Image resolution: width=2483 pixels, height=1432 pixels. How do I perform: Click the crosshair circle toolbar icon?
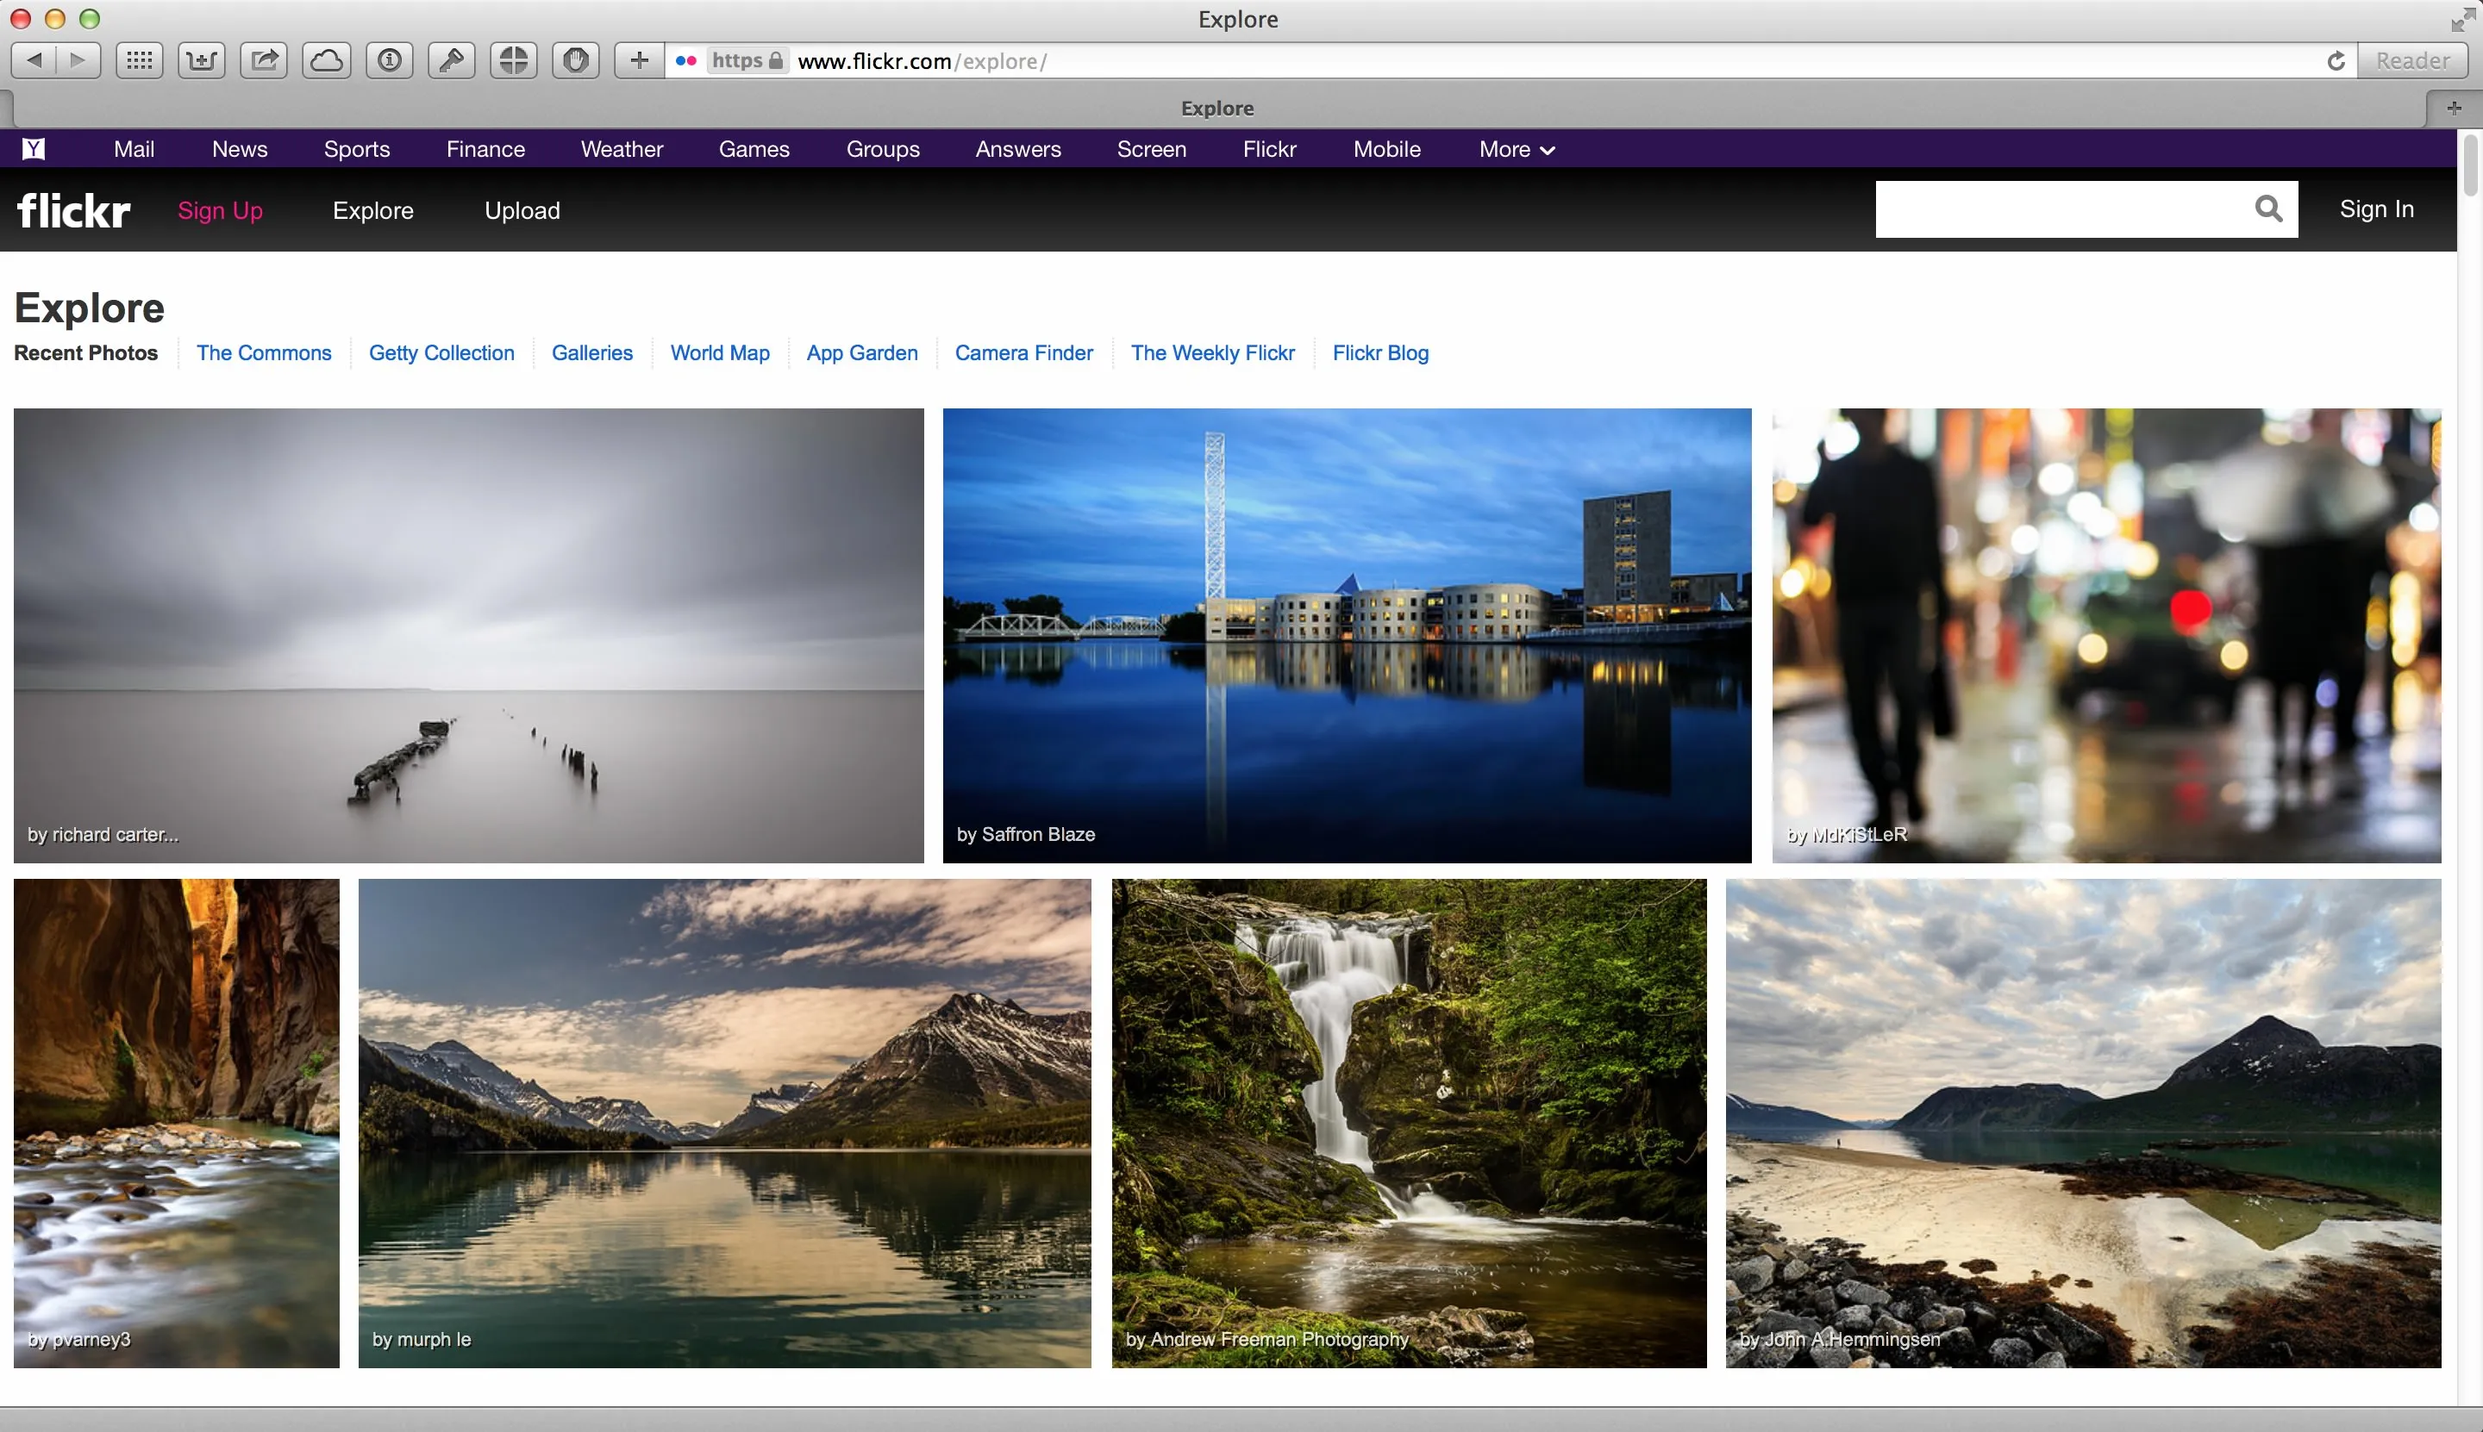(x=514, y=61)
